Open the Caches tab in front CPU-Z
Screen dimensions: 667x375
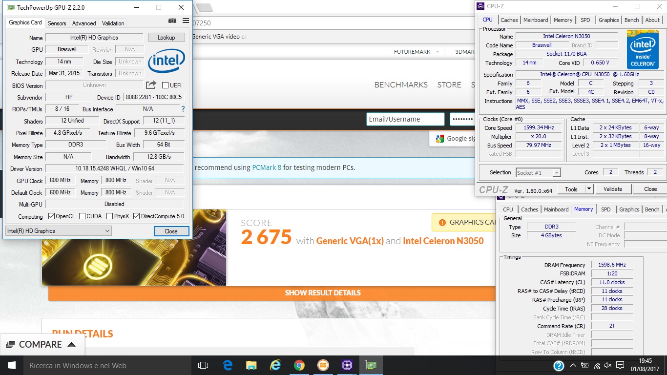pyautogui.click(x=509, y=20)
